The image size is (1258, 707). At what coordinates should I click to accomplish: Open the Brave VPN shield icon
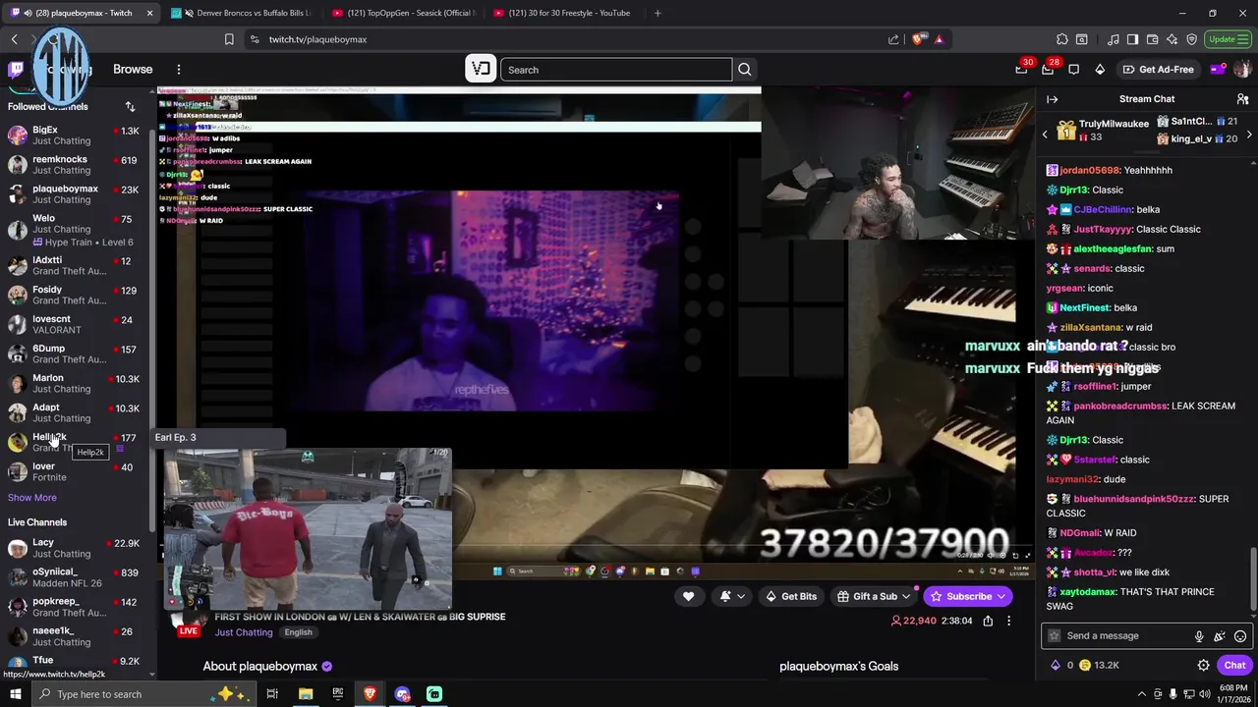[1192, 39]
